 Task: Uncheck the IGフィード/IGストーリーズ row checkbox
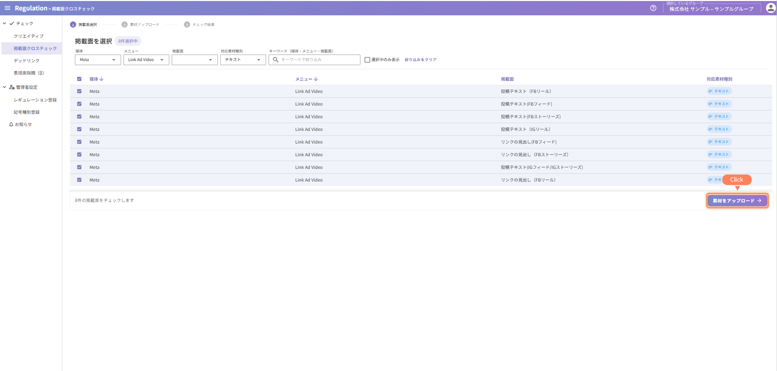tap(79, 167)
